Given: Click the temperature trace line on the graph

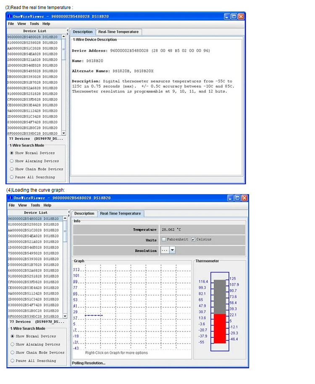Looking at the screenshot, I should (94, 315).
